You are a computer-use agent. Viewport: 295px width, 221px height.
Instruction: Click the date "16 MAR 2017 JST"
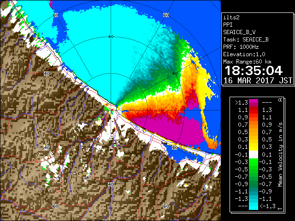(258, 81)
